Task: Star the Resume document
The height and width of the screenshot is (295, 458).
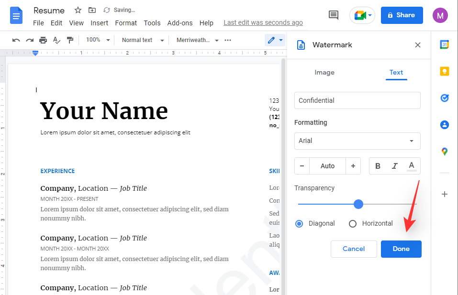Action: tap(78, 10)
